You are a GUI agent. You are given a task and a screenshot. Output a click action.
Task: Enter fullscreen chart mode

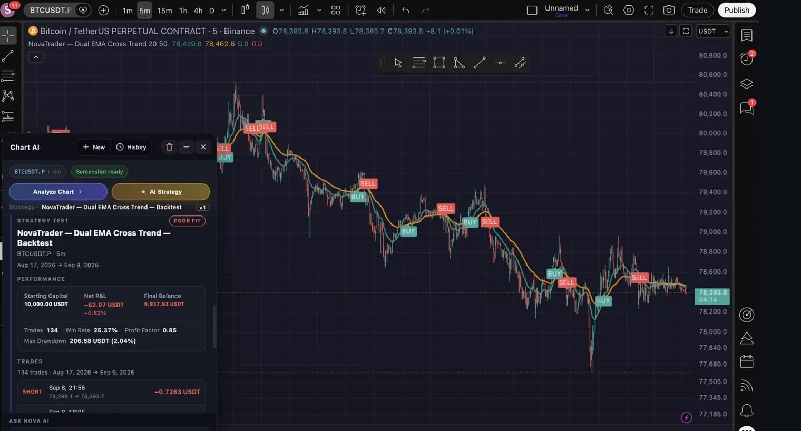[649, 10]
